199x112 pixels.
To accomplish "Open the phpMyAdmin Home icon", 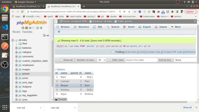I will point(23,28).
